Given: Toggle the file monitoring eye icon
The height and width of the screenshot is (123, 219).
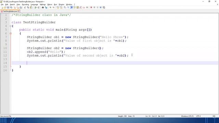Looking at the screenshot, I should click(x=87, y=8).
